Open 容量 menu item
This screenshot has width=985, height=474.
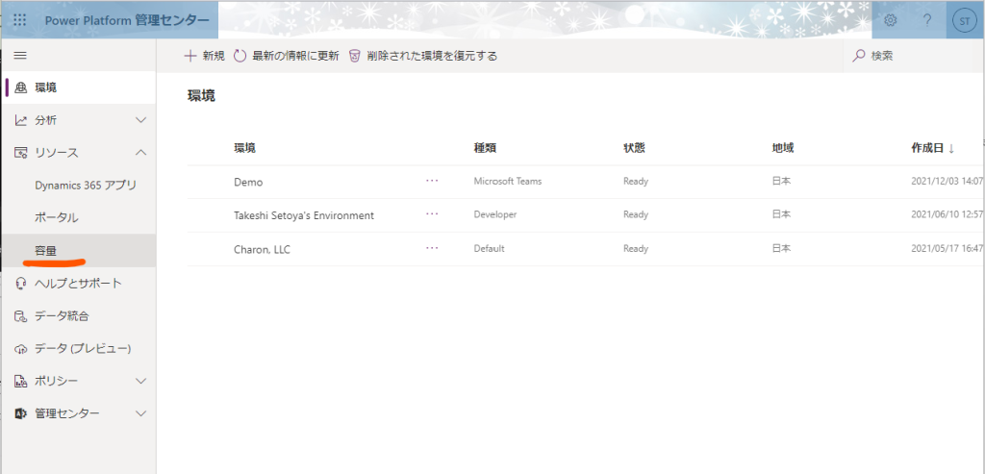(x=78, y=251)
